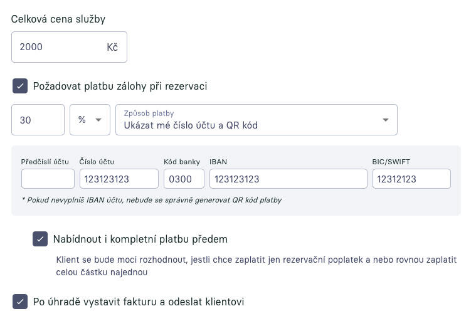Toggle 'Požadovat platbu zálohy při rezervaci' checkbox
The width and height of the screenshot is (476, 321).
click(20, 86)
